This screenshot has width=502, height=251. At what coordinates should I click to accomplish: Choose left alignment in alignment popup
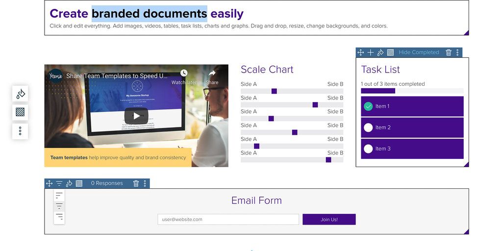59,195
